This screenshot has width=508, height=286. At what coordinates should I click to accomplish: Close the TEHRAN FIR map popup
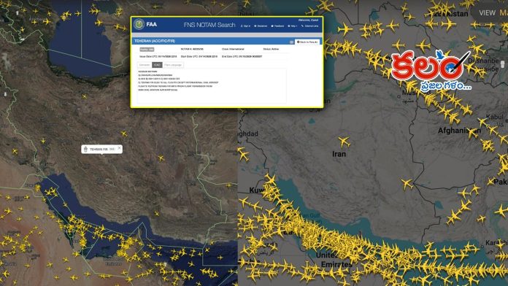119,148
